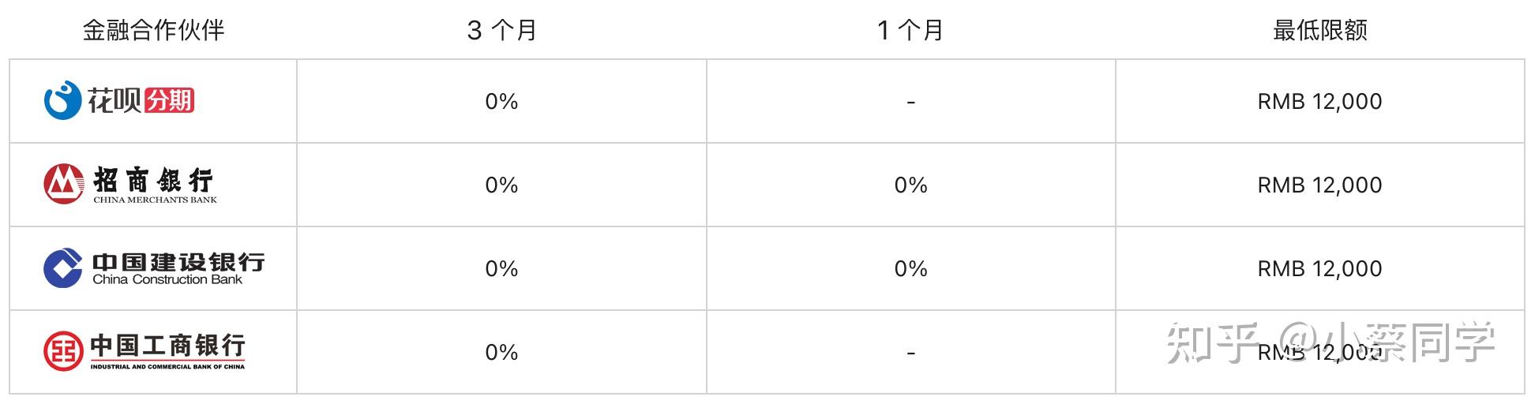The width and height of the screenshot is (1535, 404).
Task: Click China Merchants Bank RMB 12,000 cell
Action: pyautogui.click(x=1319, y=185)
